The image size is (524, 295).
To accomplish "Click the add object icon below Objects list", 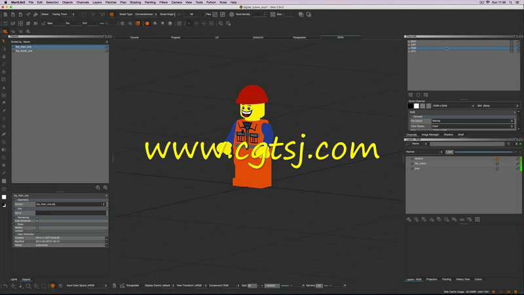I will 98,187.
